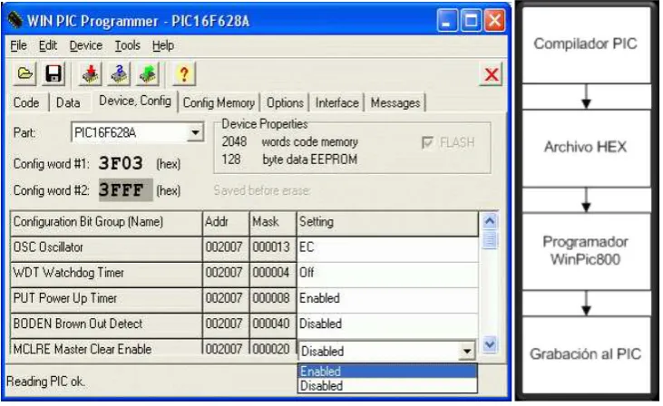Choose Disabled in the dropdown list
This screenshot has width=663, height=406.
pyautogui.click(x=387, y=386)
